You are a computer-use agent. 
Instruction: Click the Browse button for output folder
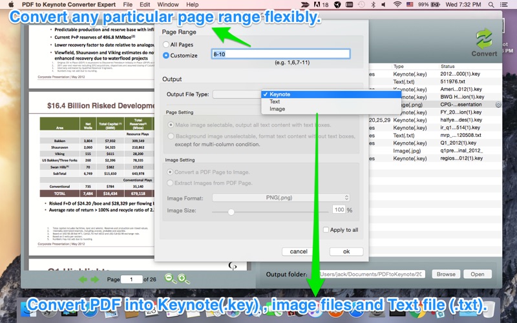[446, 274]
